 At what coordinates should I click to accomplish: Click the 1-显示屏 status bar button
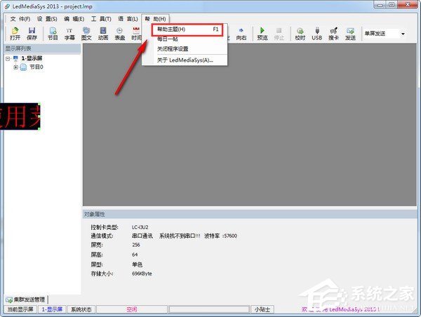coord(52,309)
